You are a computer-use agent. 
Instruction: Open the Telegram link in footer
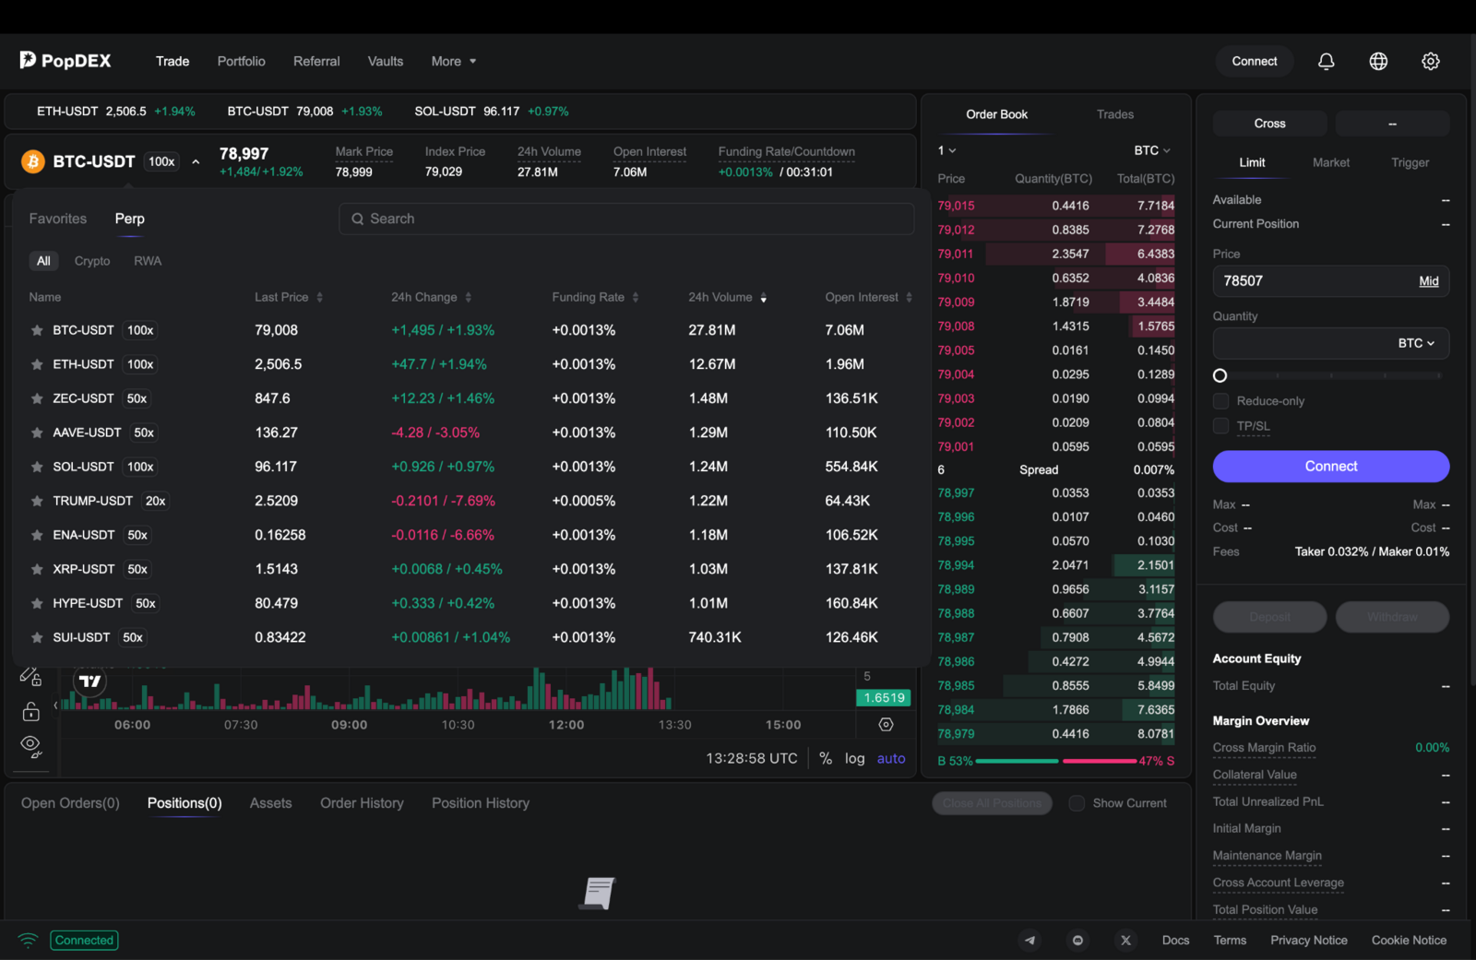[1030, 941]
